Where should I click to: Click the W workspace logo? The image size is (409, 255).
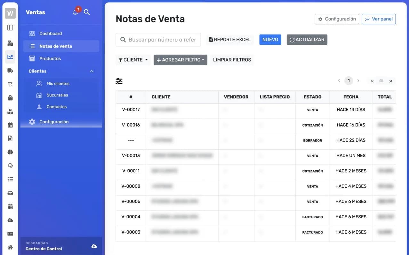[x=10, y=13]
